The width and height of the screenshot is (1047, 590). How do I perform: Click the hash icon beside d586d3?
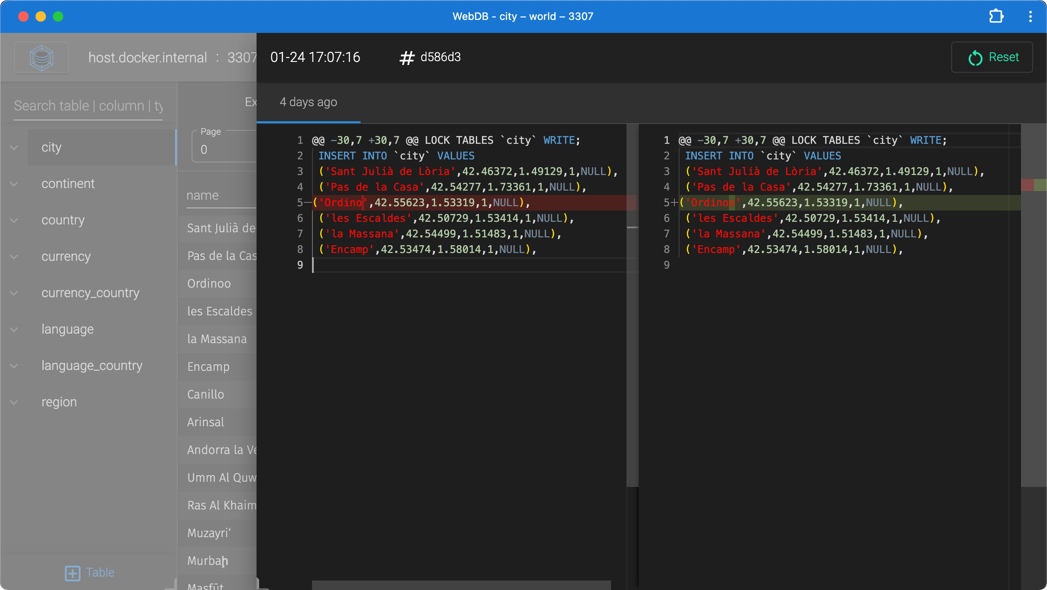[x=406, y=58]
